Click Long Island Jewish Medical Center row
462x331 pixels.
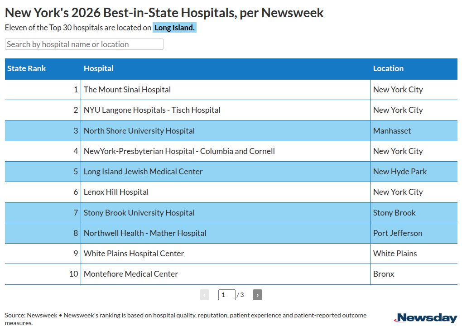click(x=143, y=172)
